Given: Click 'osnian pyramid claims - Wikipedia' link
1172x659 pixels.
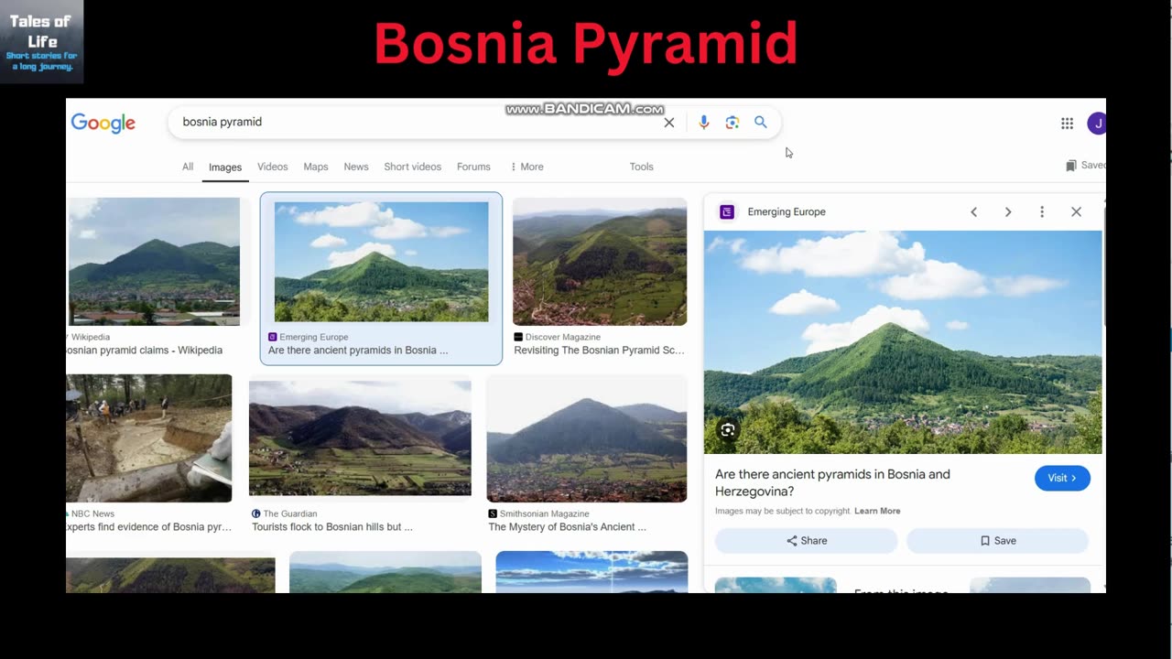Looking at the screenshot, I should (x=145, y=351).
